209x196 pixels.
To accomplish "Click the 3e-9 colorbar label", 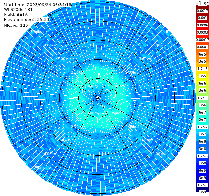I will 203,178.
